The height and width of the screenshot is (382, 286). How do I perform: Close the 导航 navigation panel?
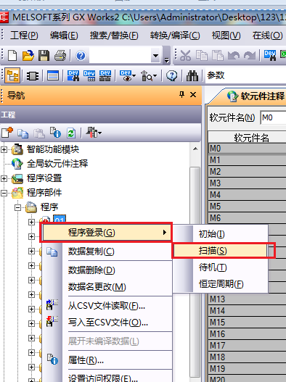(x=193, y=94)
